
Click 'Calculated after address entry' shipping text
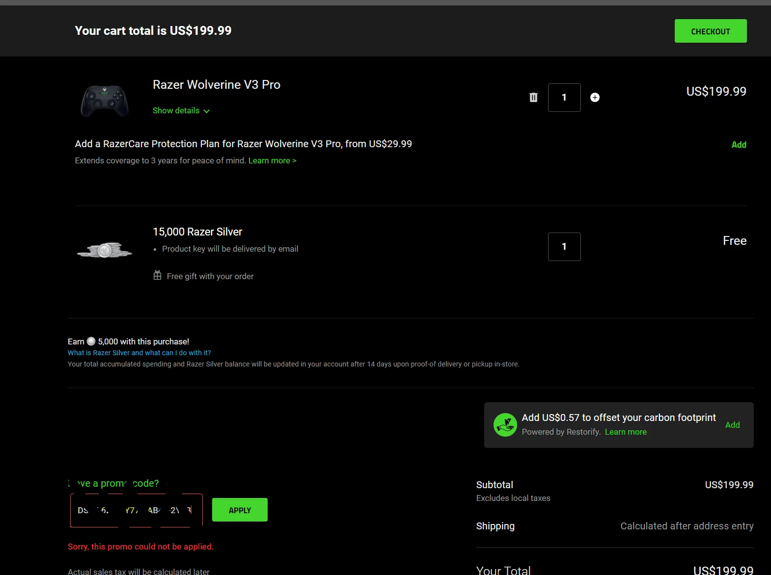pos(687,526)
